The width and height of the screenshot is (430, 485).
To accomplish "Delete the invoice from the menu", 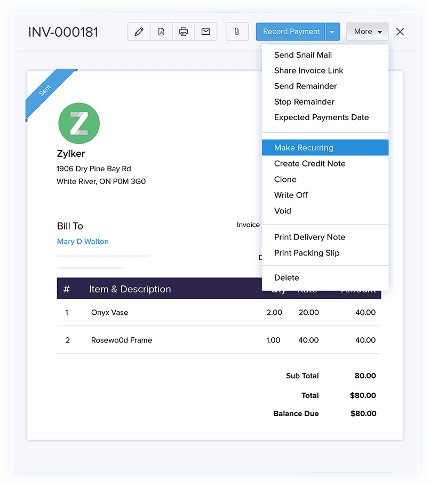I will [x=286, y=277].
